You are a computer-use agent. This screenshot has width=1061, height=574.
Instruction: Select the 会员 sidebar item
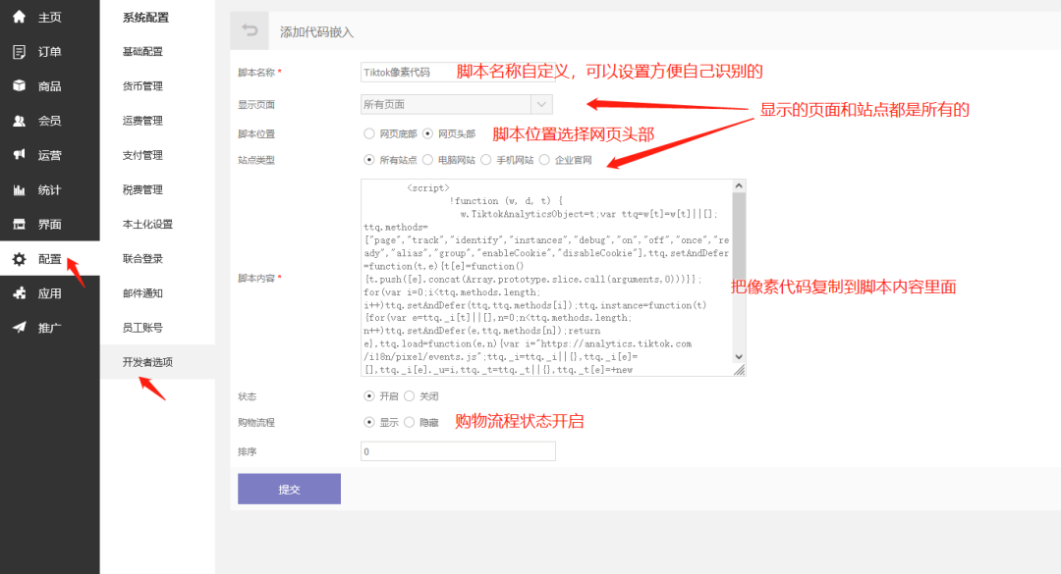[50, 121]
